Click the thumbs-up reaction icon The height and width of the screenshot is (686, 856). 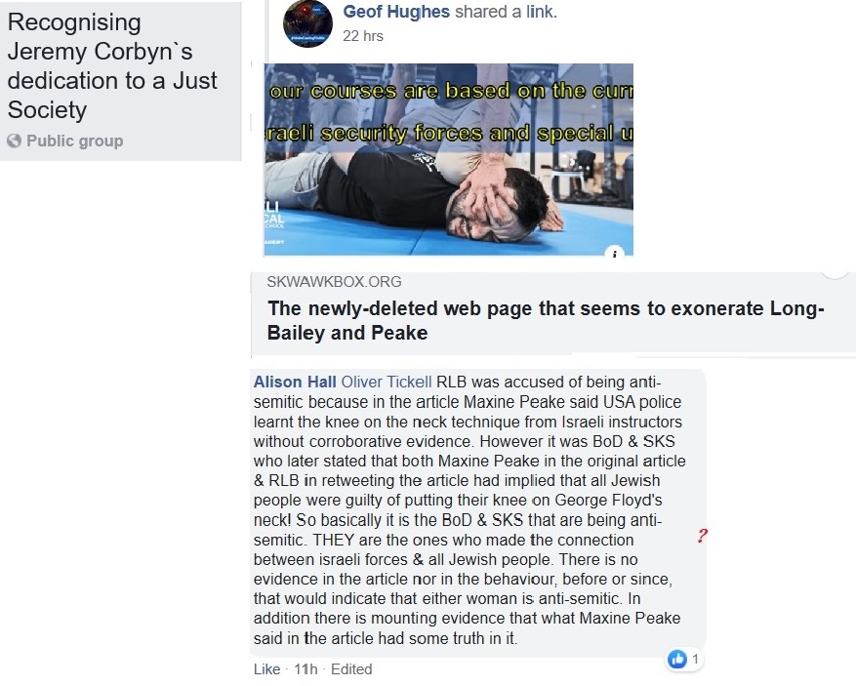677,660
